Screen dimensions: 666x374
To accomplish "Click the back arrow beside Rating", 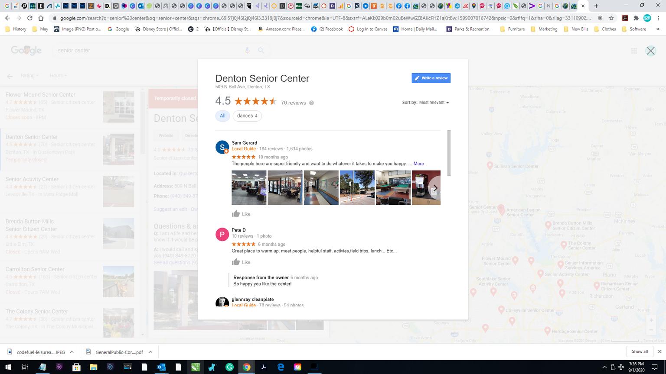I will 10,76.
